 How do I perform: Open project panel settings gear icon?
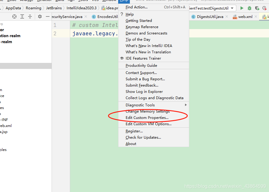(x=40, y=16)
